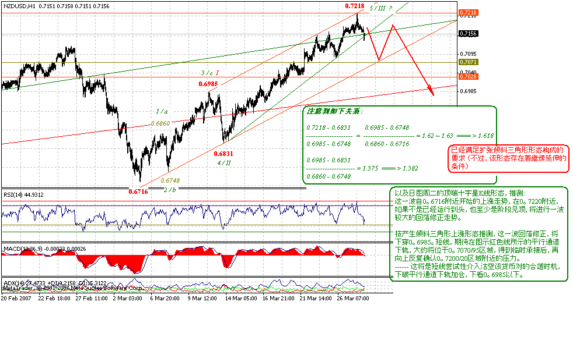The height and width of the screenshot is (337, 573).
Task: Select the '4 / II' wave label
Action: coord(224,163)
